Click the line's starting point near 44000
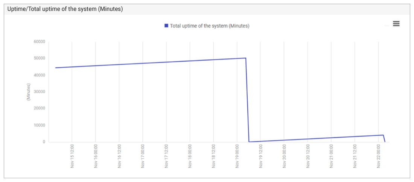Screen dimensions: 414x182 (x=56, y=68)
